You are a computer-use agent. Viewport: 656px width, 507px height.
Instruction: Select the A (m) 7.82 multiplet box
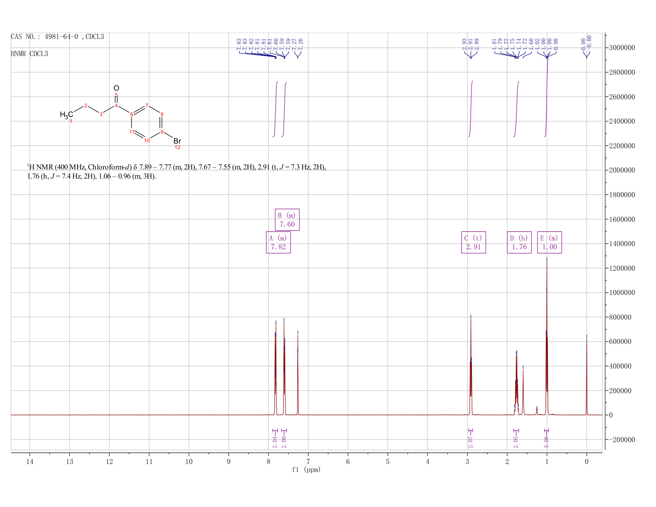278,242
